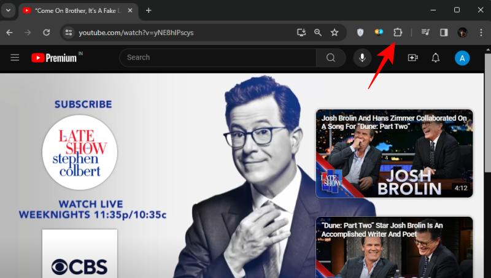This screenshot has width=491, height=278.
Task: Select the 'Come On Brother' YouTube tab
Action: click(79, 10)
